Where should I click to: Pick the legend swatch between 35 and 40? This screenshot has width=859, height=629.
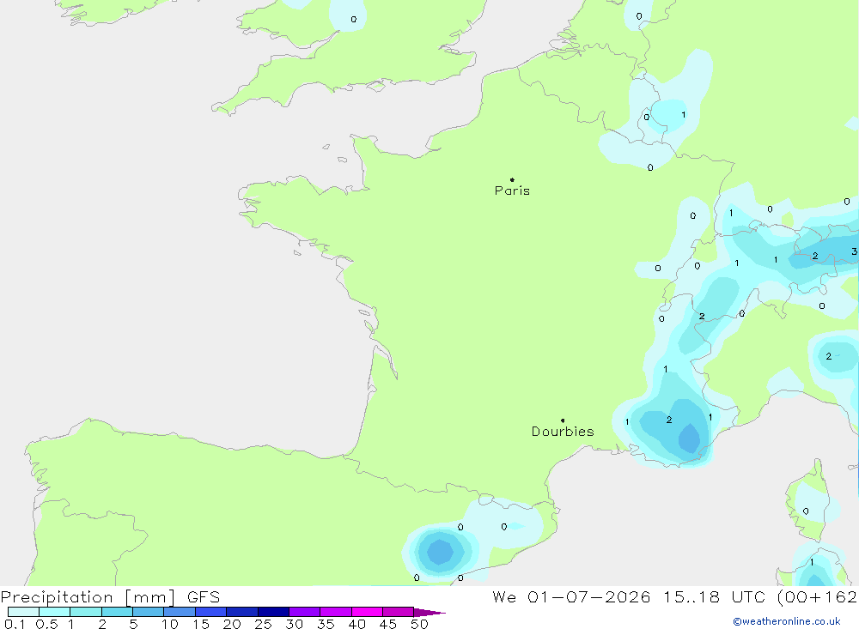(336, 612)
